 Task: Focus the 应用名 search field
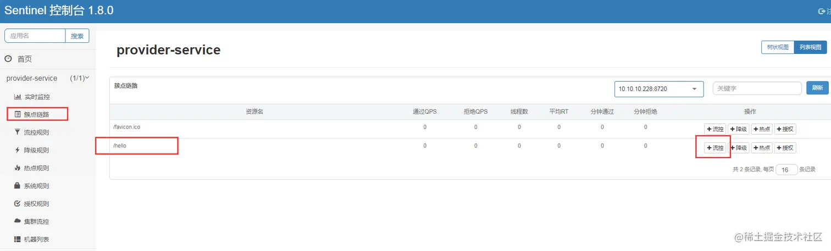[35, 36]
